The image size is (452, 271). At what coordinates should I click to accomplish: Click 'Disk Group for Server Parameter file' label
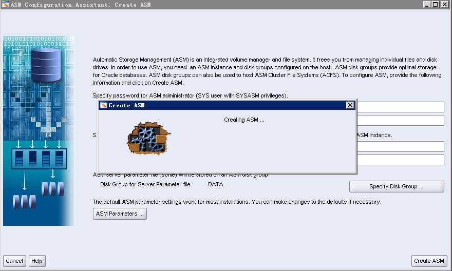pyautogui.click(x=145, y=184)
